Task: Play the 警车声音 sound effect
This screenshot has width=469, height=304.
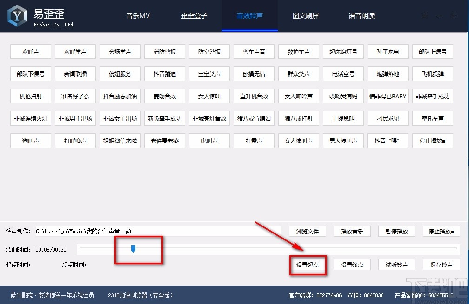Action: [x=254, y=52]
